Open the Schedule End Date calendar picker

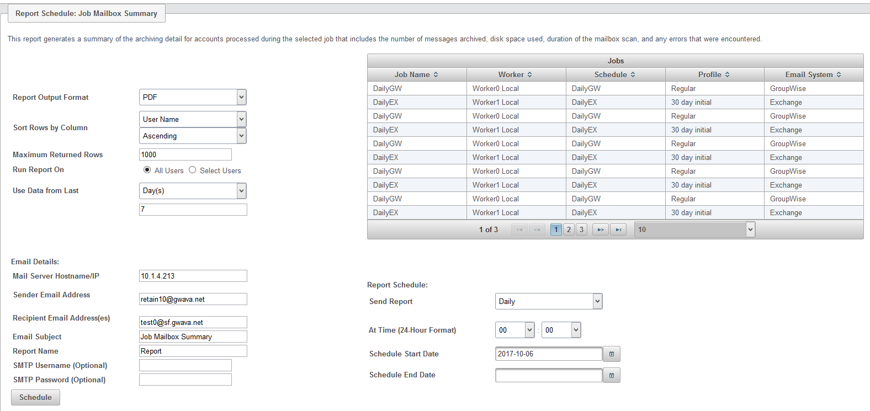(x=612, y=375)
